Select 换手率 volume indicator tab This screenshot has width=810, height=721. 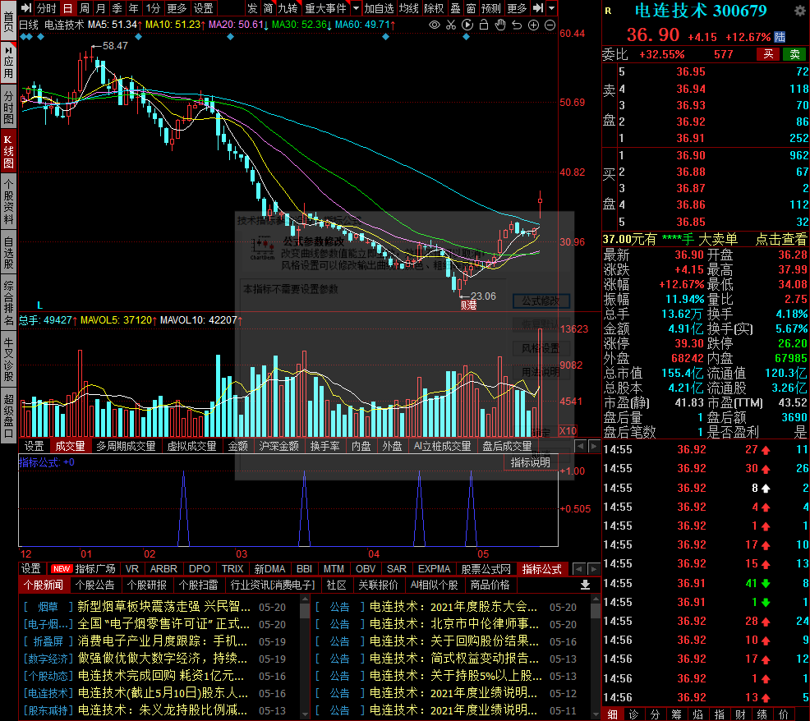(x=324, y=446)
